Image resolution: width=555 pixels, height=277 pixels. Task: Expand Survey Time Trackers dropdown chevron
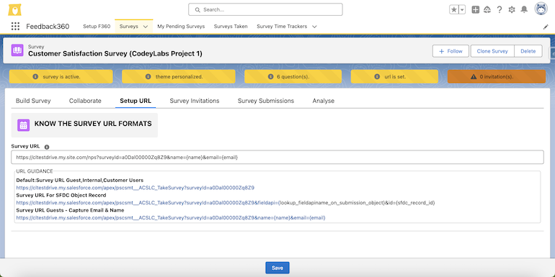pos(314,27)
